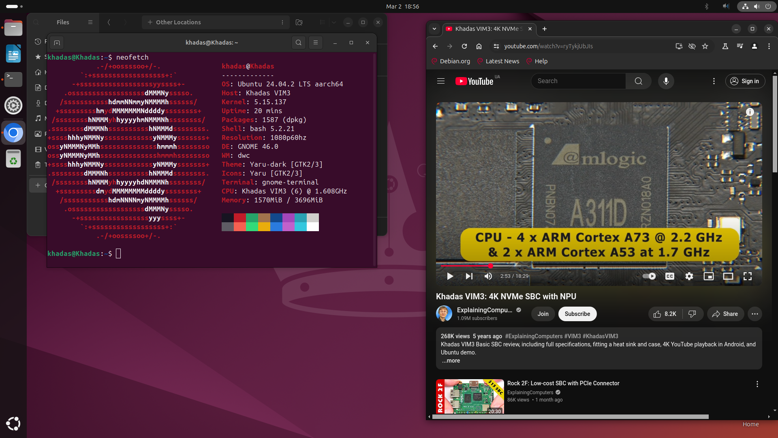
Task: Open system status menu in top bar
Action: (x=757, y=6)
